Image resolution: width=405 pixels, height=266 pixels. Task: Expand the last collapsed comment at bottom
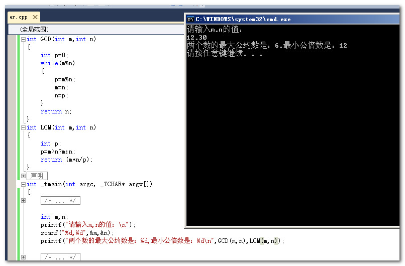coord(23,257)
